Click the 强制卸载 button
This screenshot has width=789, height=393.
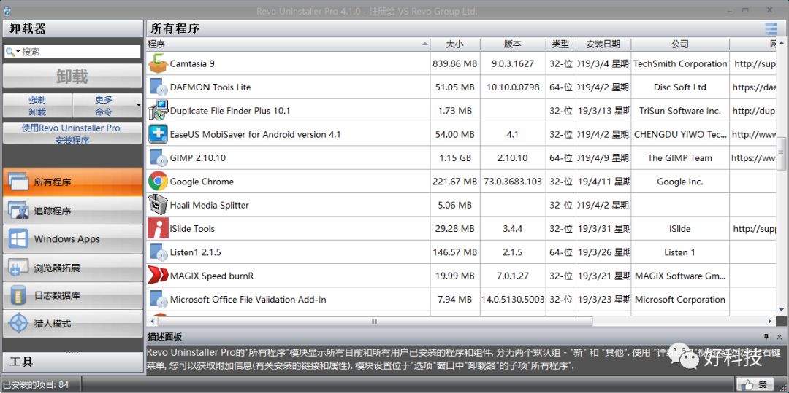(x=37, y=106)
